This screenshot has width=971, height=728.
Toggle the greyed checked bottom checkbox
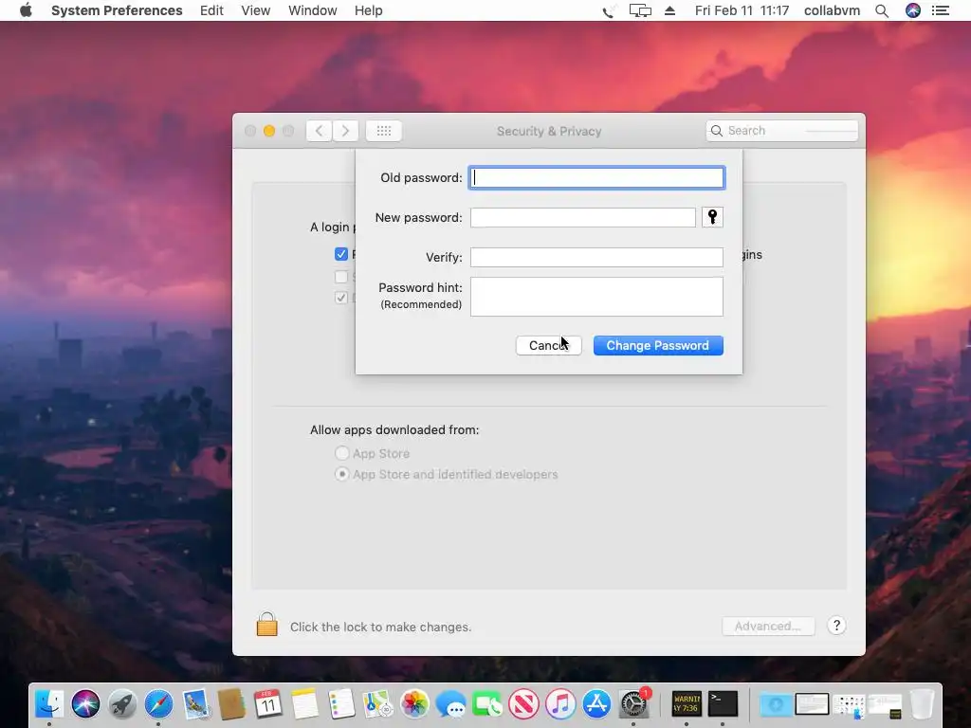341,298
